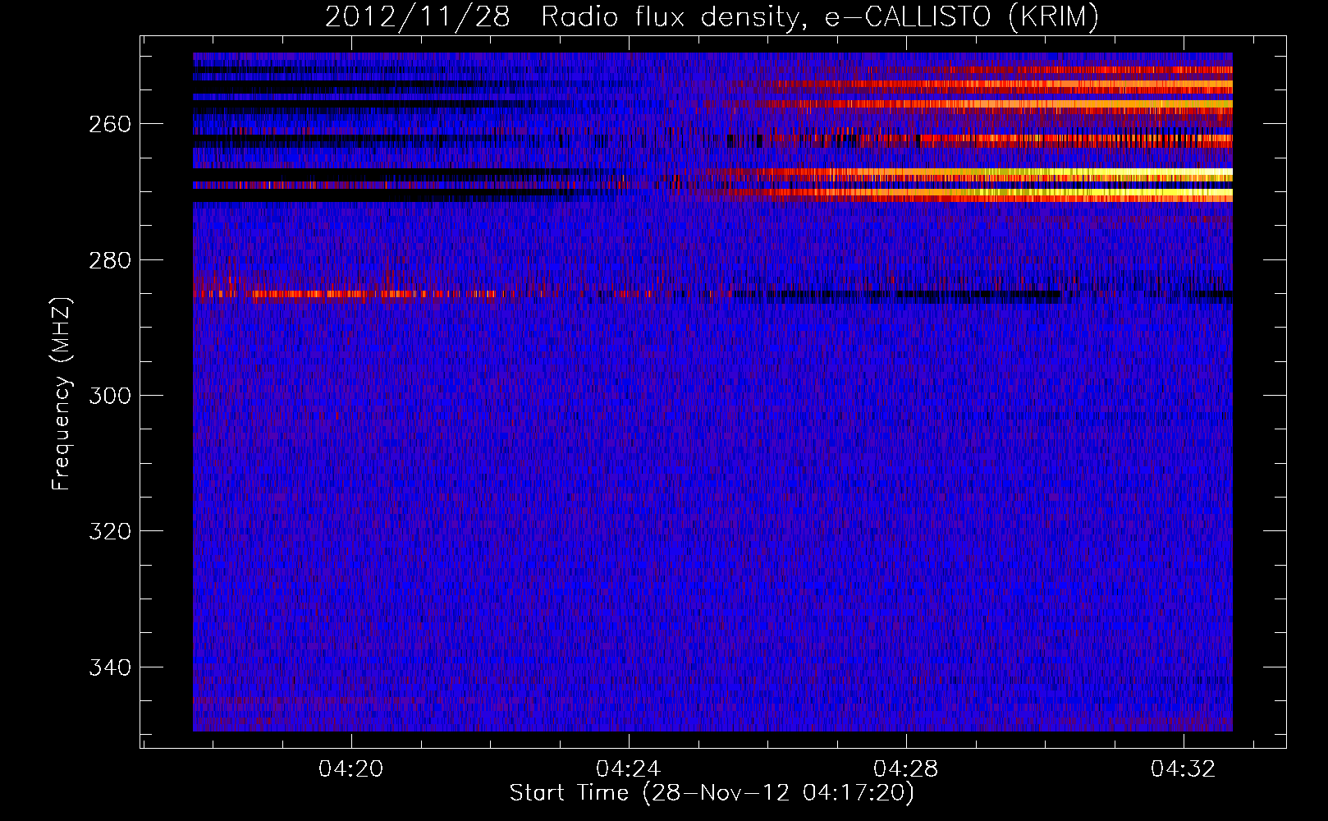Image resolution: width=1328 pixels, height=821 pixels.
Task: Click the 280 frequency tick label
Action: tap(110, 260)
